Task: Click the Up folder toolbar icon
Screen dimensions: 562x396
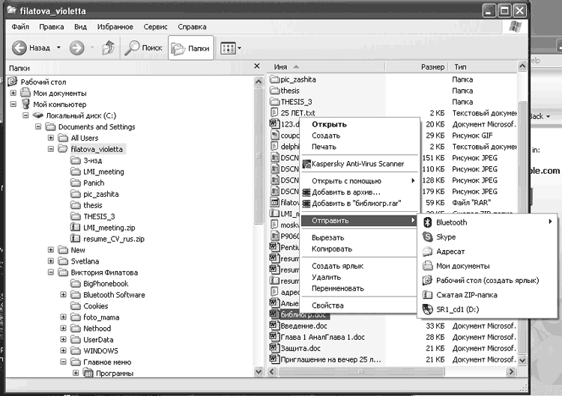Action: coord(108,48)
